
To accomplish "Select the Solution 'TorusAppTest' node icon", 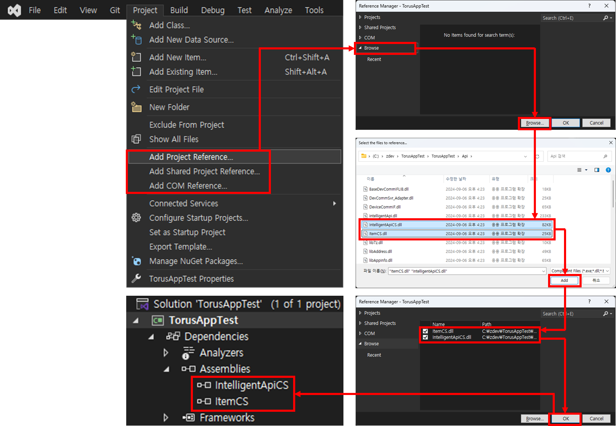I will [143, 304].
